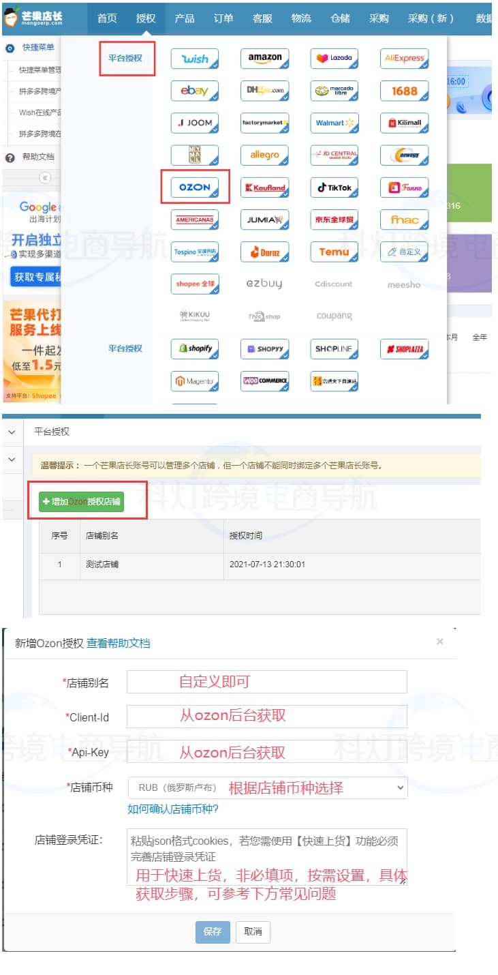The width and height of the screenshot is (498, 975).
Task: Click the KiKUU platform logo
Action: point(195,316)
